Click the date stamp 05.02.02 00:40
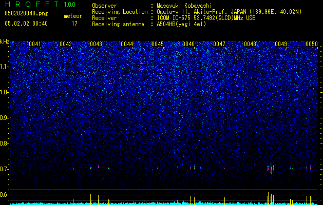 point(26,24)
